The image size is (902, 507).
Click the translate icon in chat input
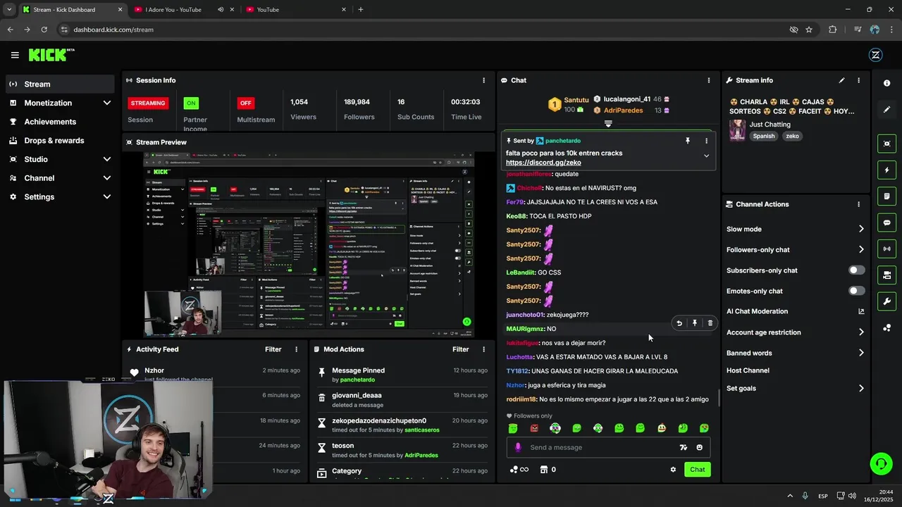(x=683, y=447)
